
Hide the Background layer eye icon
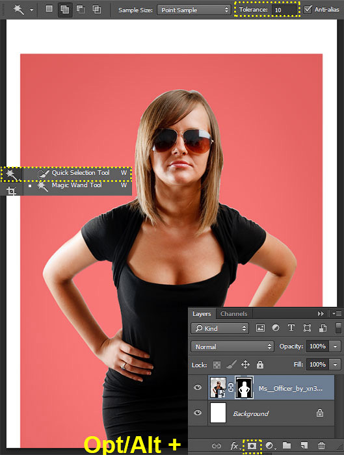pyautogui.click(x=198, y=413)
